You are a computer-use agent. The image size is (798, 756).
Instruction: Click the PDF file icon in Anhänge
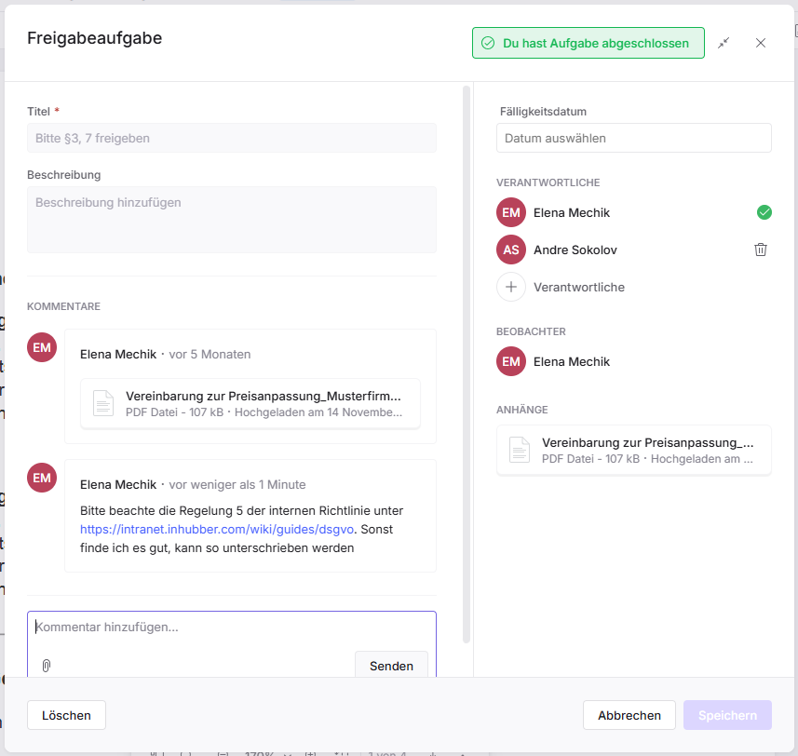[520, 451]
